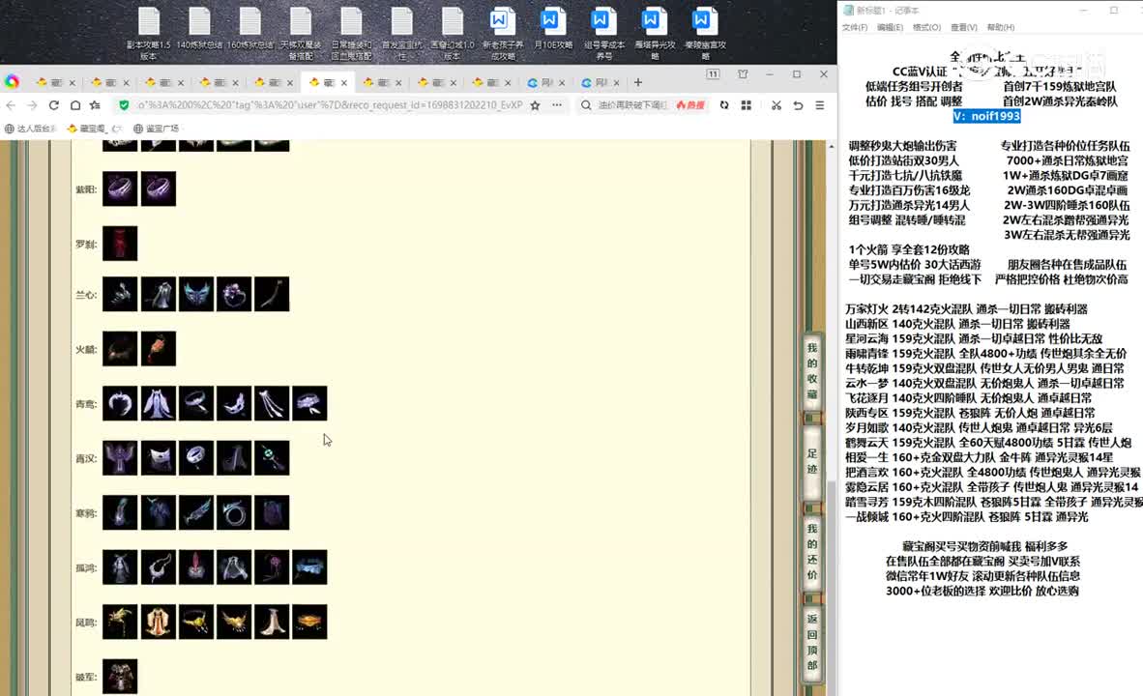Click the page vertical scrollbar thumb
The image size is (1143, 696).
pos(831,587)
